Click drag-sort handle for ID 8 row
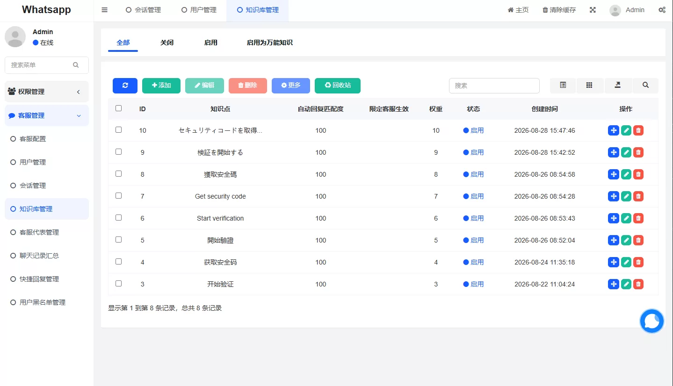The width and height of the screenshot is (673, 386). coord(614,174)
